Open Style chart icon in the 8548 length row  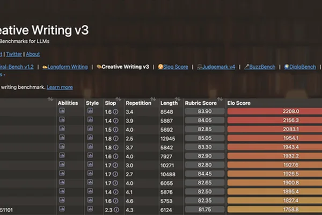point(90,111)
